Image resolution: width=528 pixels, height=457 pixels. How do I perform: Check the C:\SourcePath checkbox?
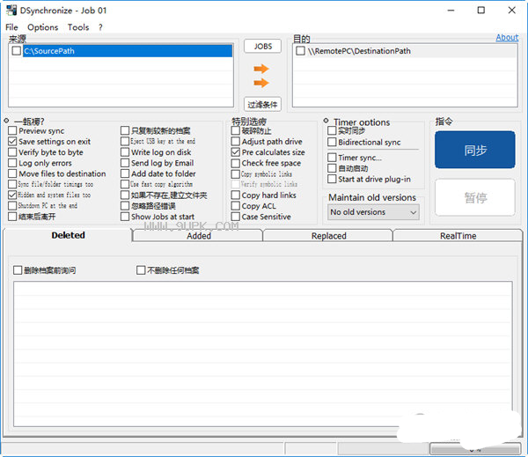coord(17,51)
